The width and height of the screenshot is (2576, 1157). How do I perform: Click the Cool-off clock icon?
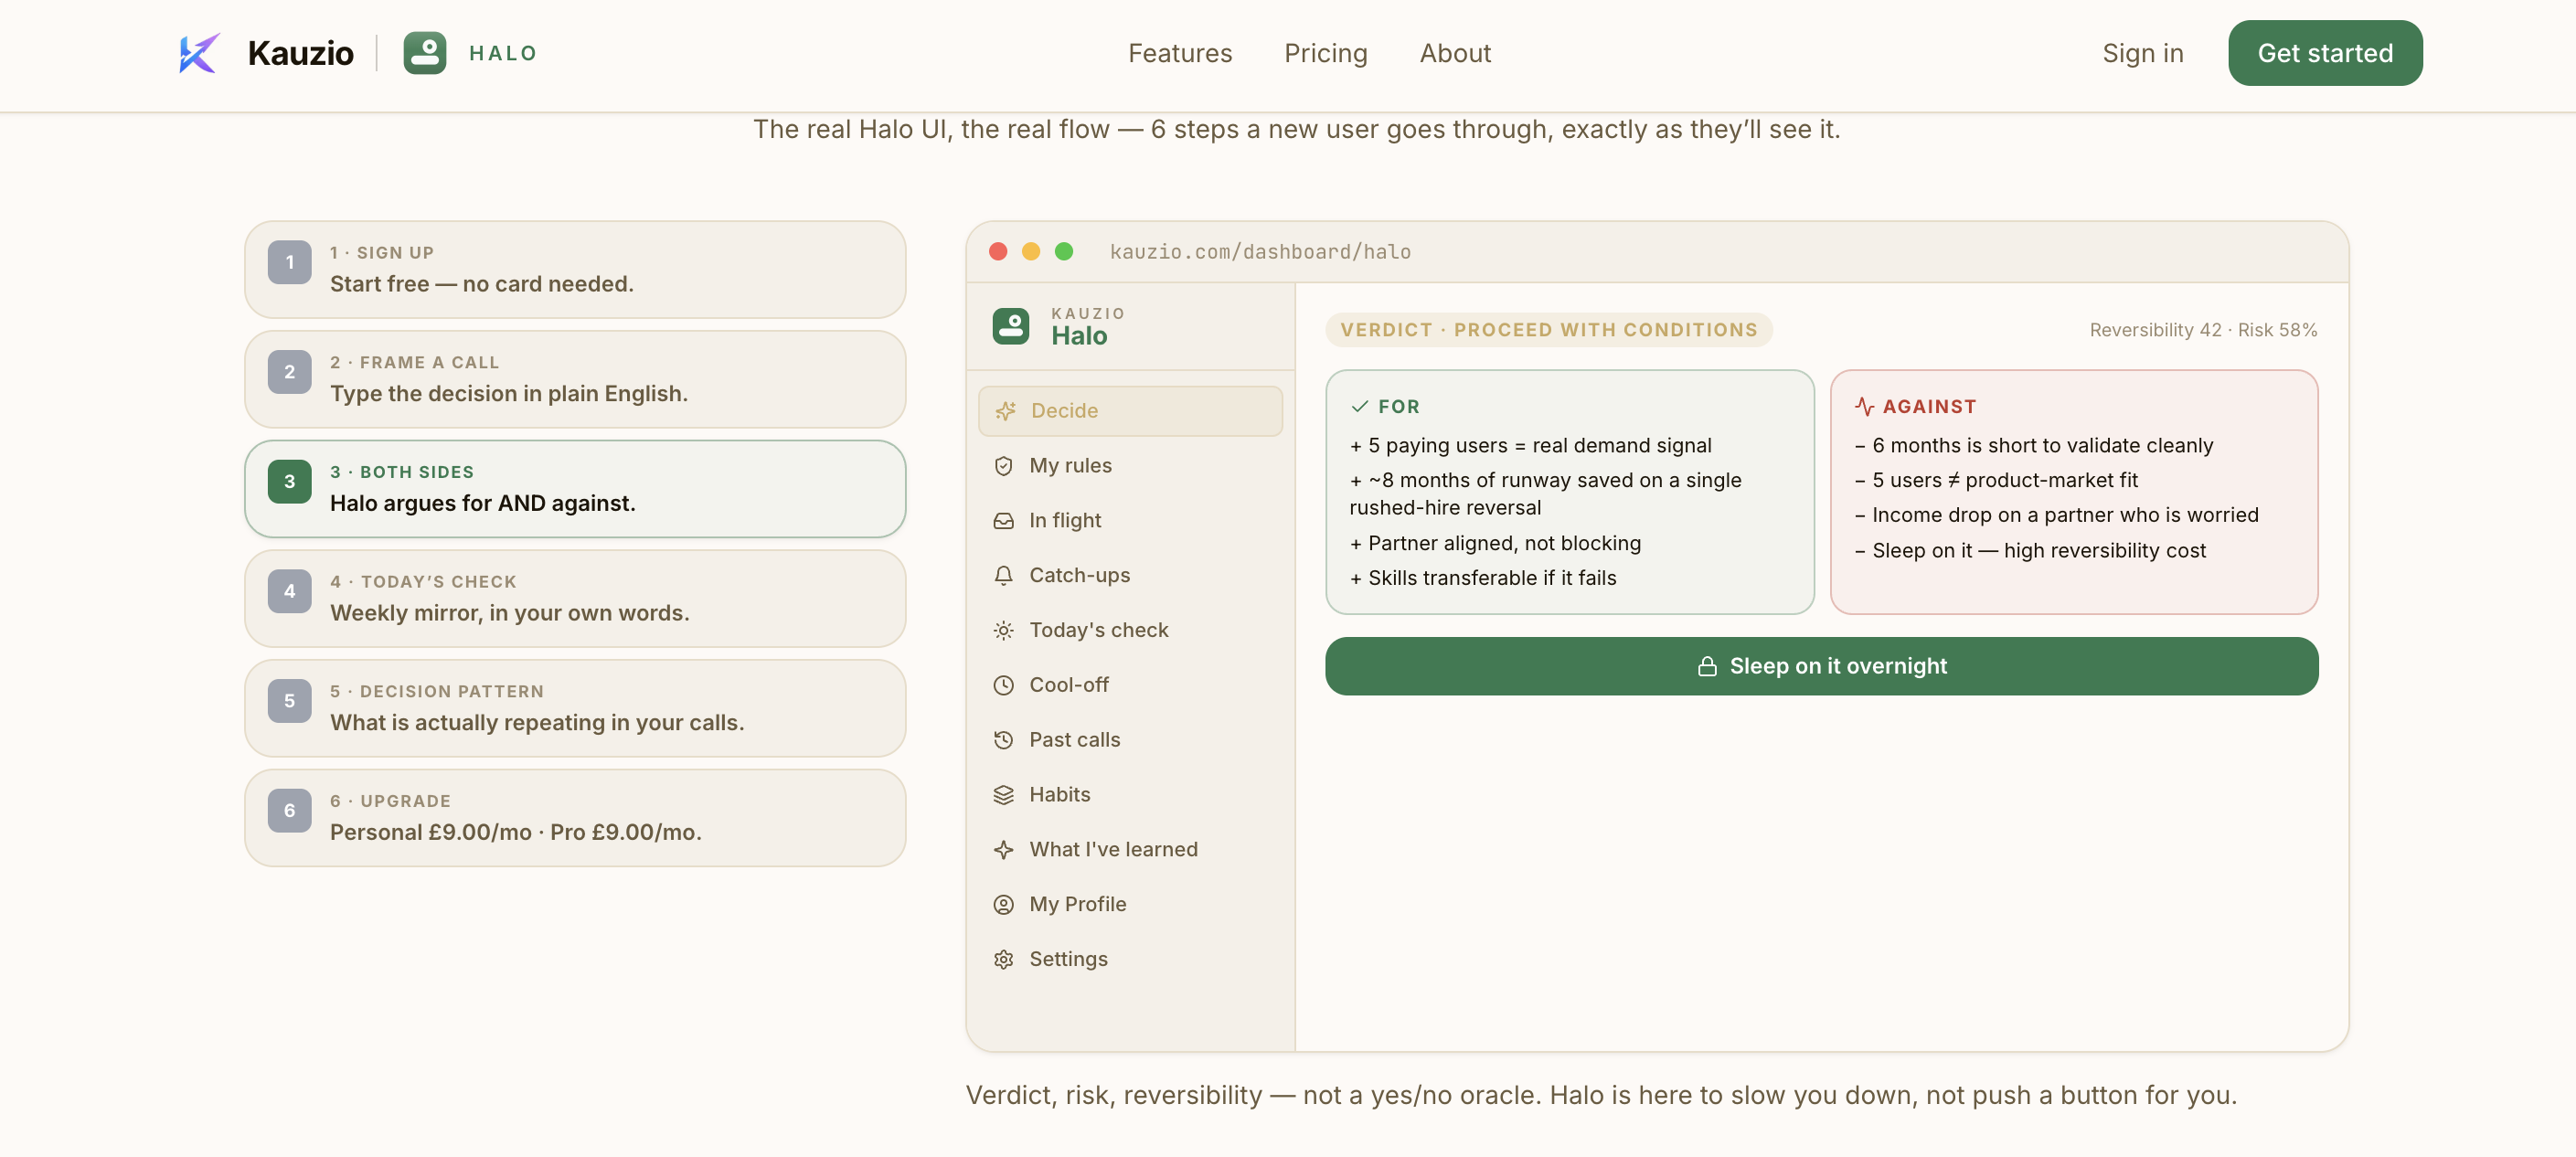pos(1004,685)
